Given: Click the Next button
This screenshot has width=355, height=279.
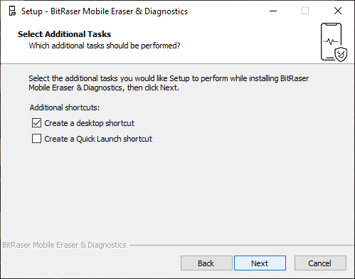Looking at the screenshot, I should [260, 263].
